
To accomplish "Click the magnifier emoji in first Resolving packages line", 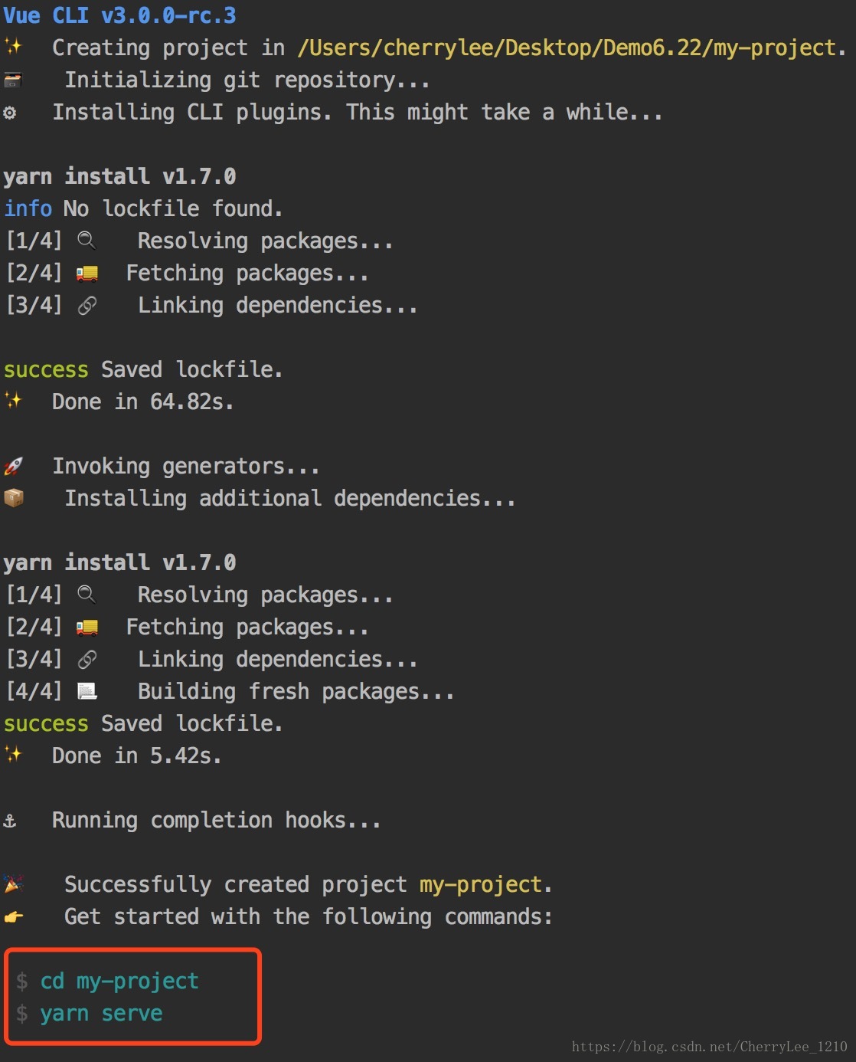I will point(87,241).
